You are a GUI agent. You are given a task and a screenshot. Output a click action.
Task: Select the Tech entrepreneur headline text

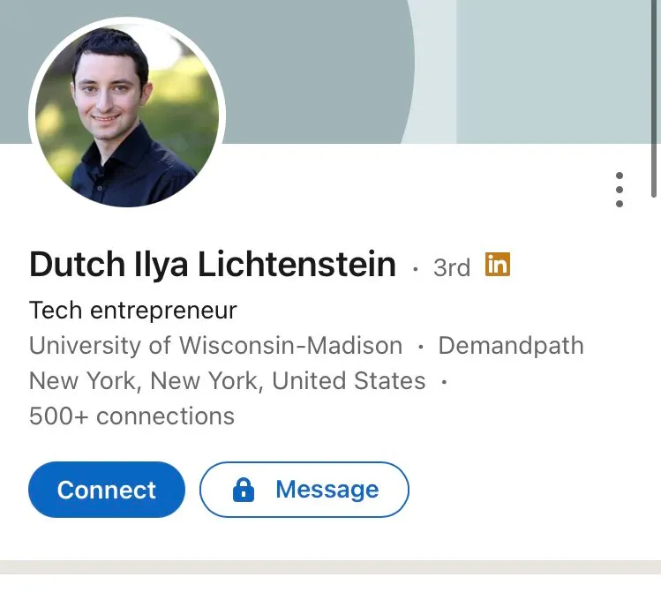coord(132,311)
